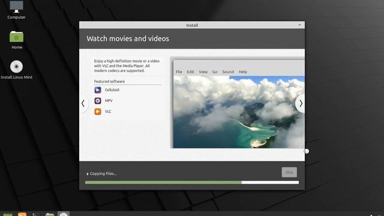The image size is (384, 216).
Task: Click the aerial island video preview image
Action: coord(239,112)
